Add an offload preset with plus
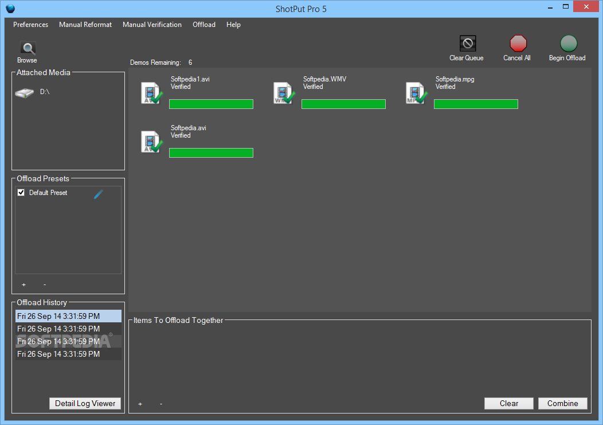The height and width of the screenshot is (425, 603). (x=24, y=284)
